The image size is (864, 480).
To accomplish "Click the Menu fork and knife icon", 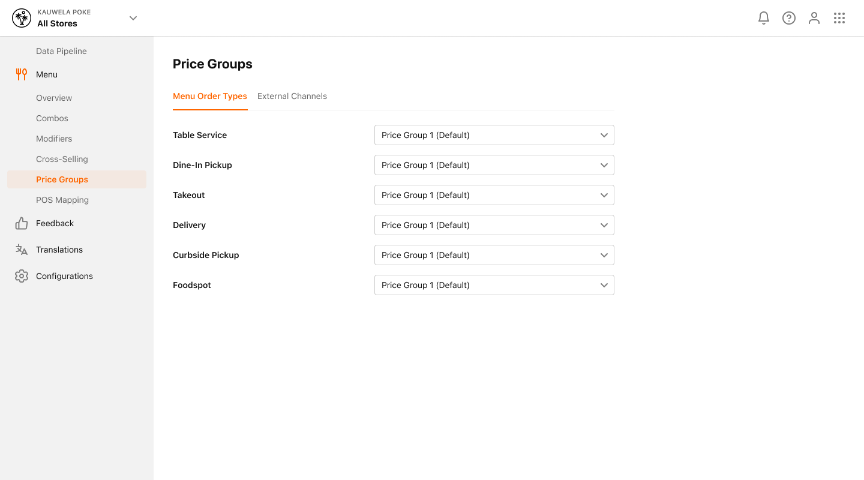I will [22, 74].
